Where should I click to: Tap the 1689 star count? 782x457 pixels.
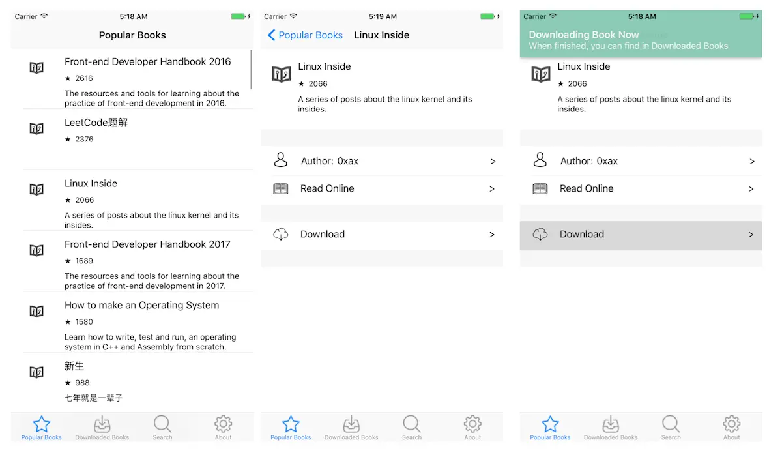click(79, 261)
